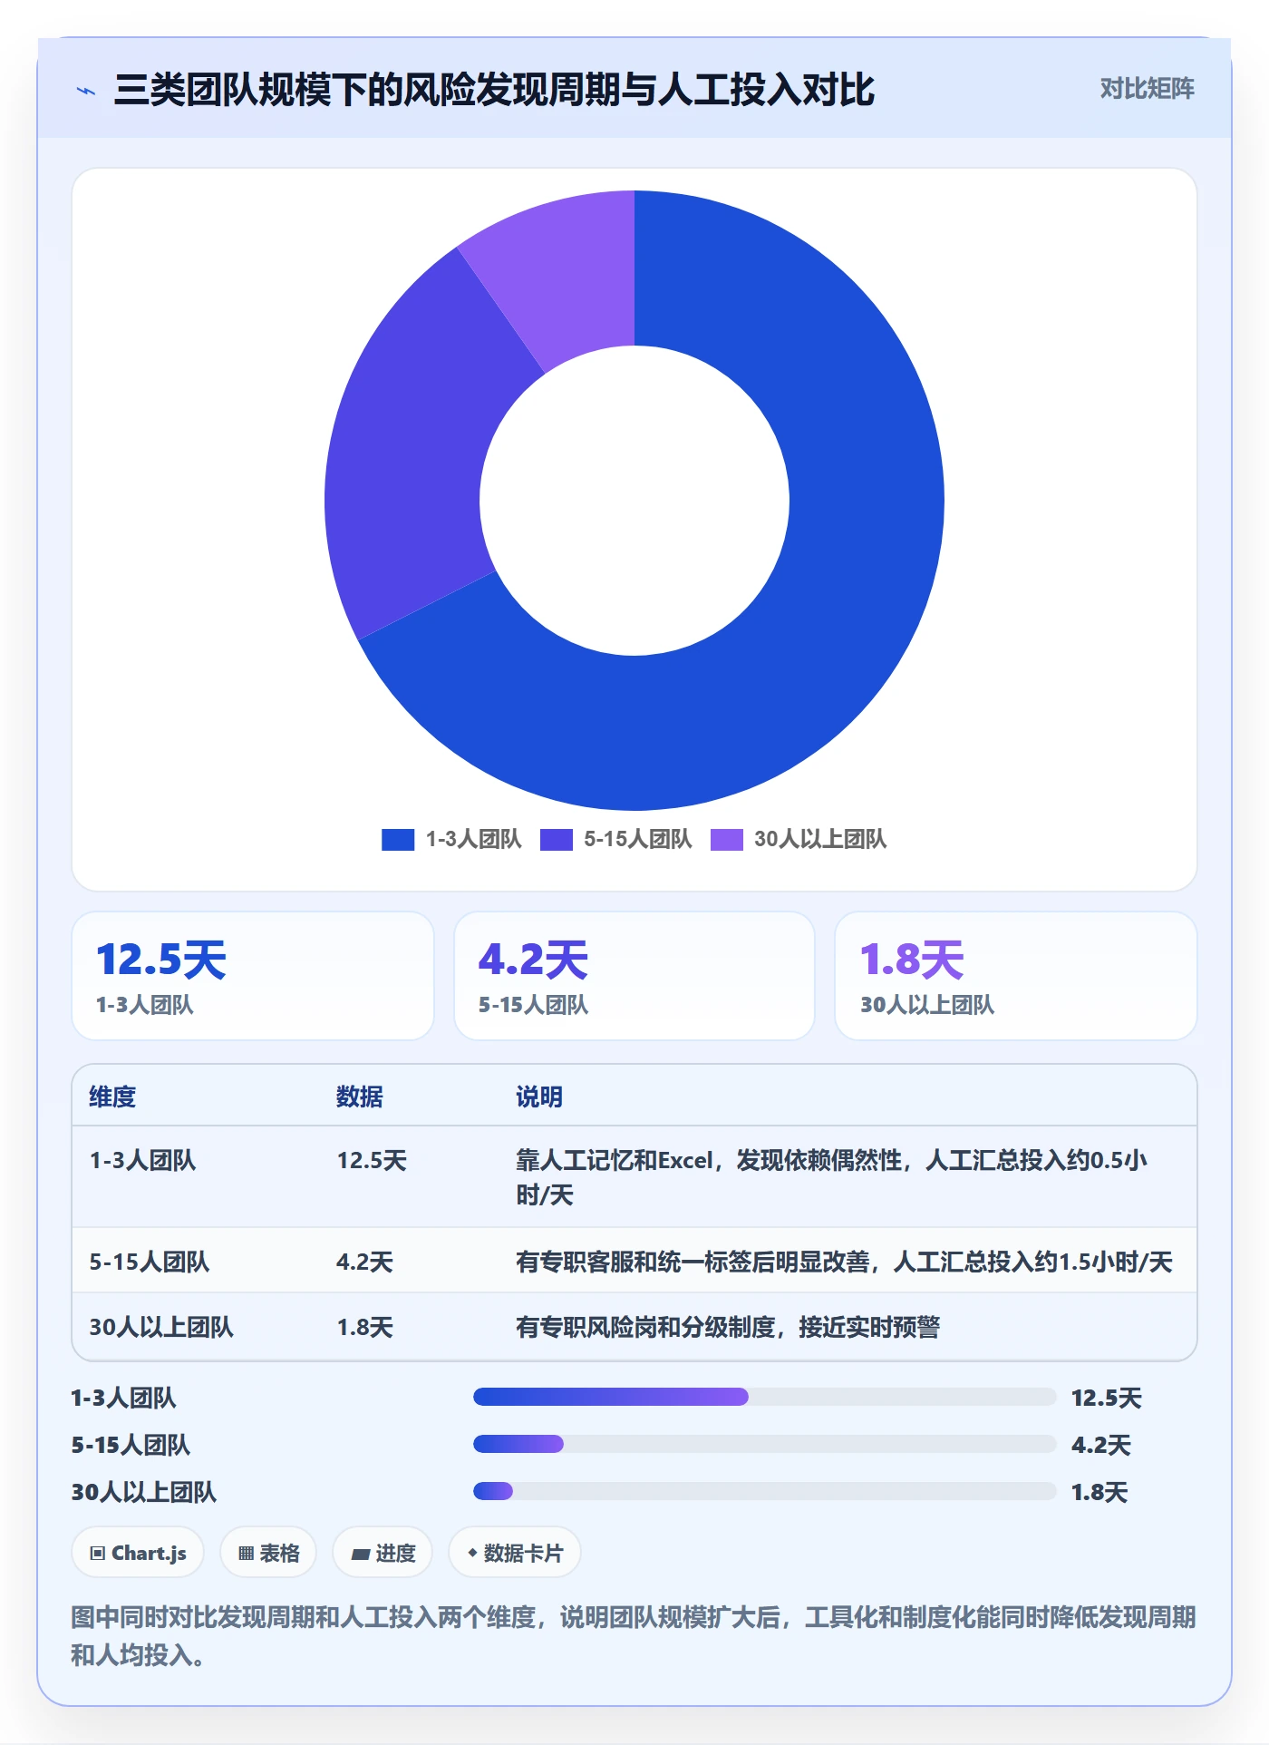
Task: Click the 进度 tag chip
Action: pyautogui.click(x=383, y=1553)
